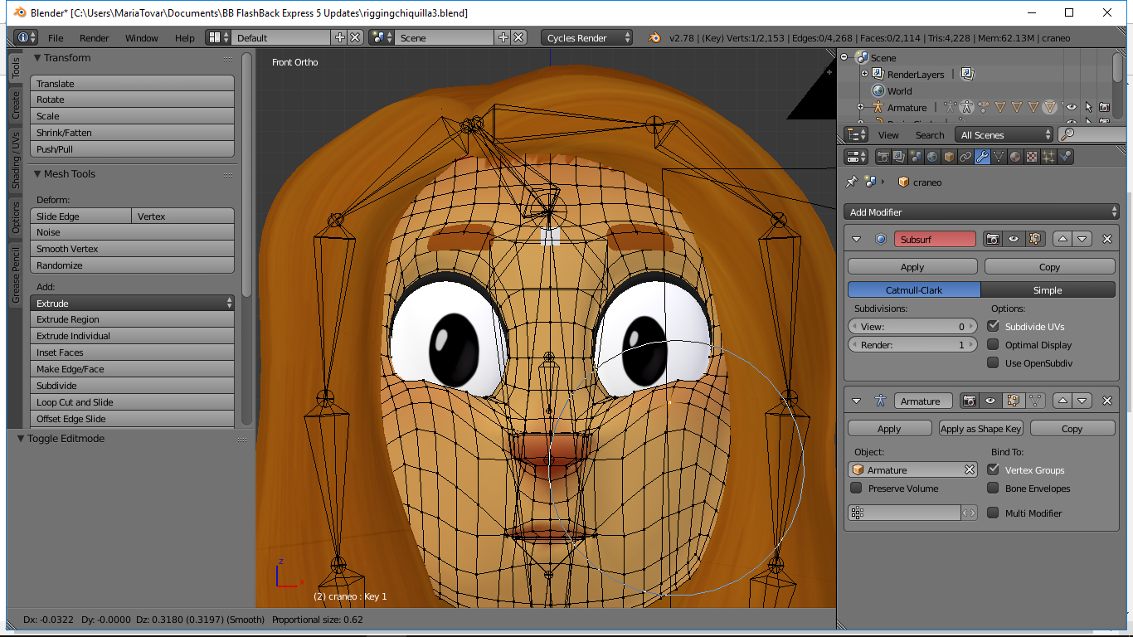The height and width of the screenshot is (637, 1133).
Task: Open the editor type selector in info header
Action: coord(26,37)
